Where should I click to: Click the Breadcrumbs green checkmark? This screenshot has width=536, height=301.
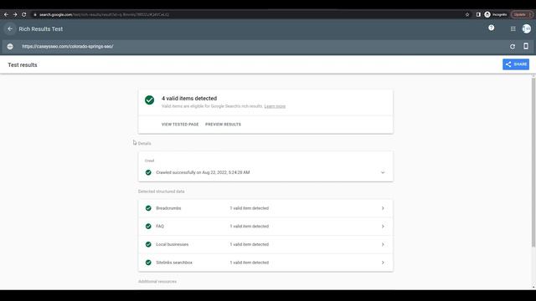click(148, 208)
